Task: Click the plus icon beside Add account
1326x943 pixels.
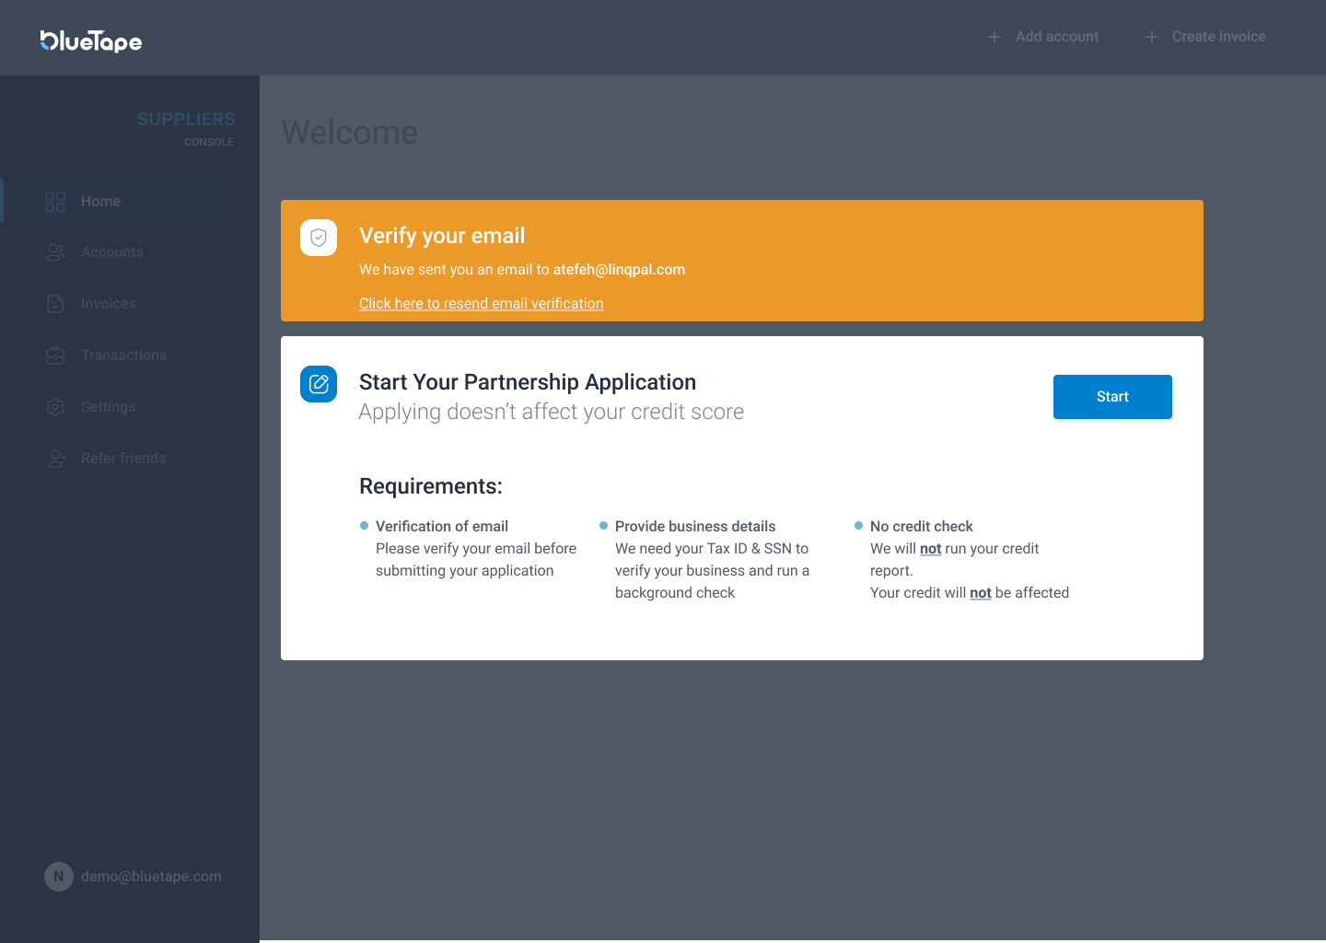Action: pos(994,37)
